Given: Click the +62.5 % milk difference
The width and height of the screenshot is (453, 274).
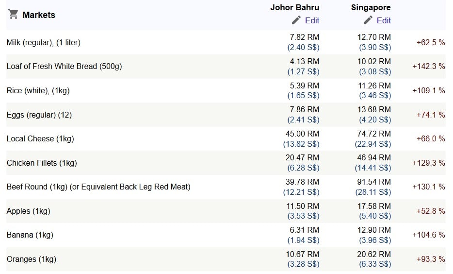Looking at the screenshot, I should coord(431,43).
